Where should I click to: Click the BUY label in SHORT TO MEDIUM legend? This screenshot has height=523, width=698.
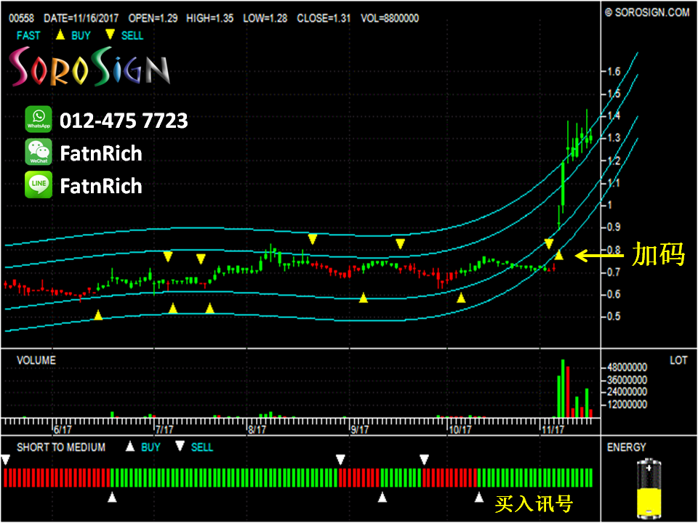coord(151,447)
